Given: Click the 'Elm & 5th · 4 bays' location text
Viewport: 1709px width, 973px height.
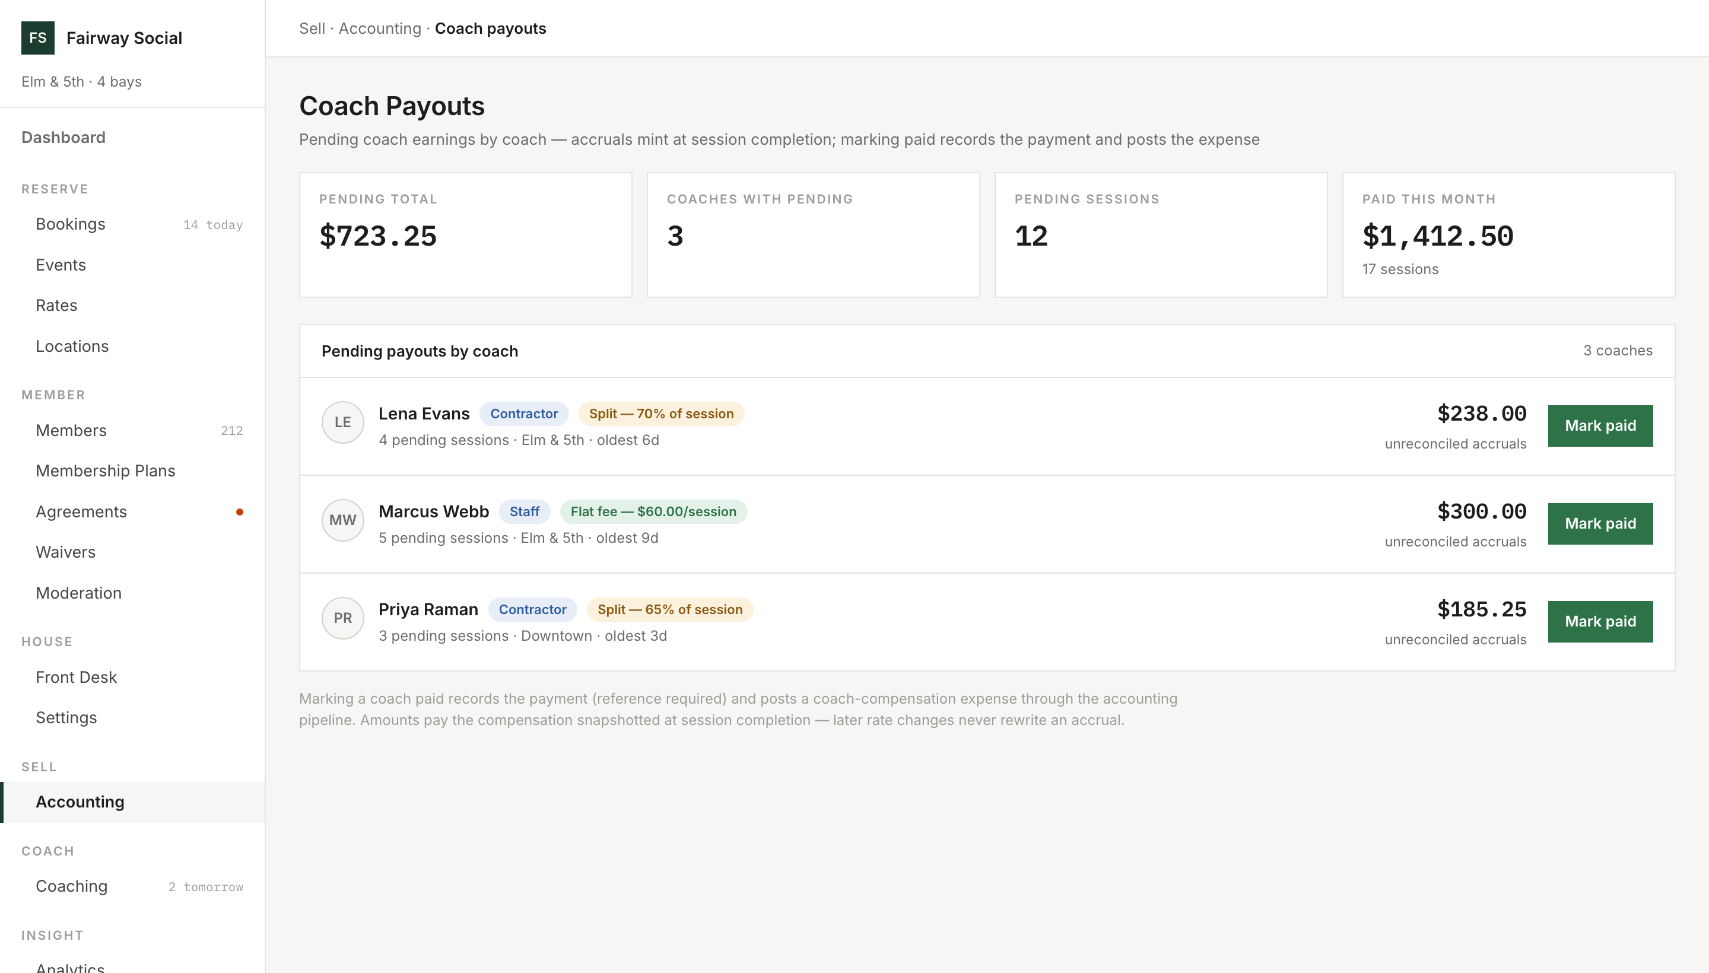Looking at the screenshot, I should click(81, 81).
